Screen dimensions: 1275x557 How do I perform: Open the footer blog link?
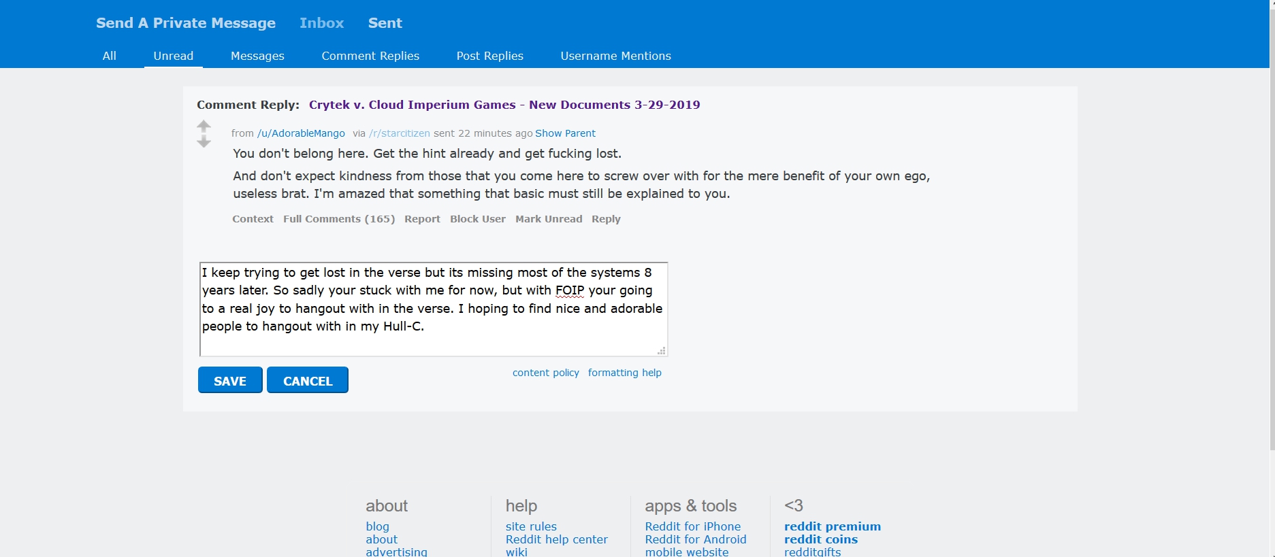(x=378, y=526)
